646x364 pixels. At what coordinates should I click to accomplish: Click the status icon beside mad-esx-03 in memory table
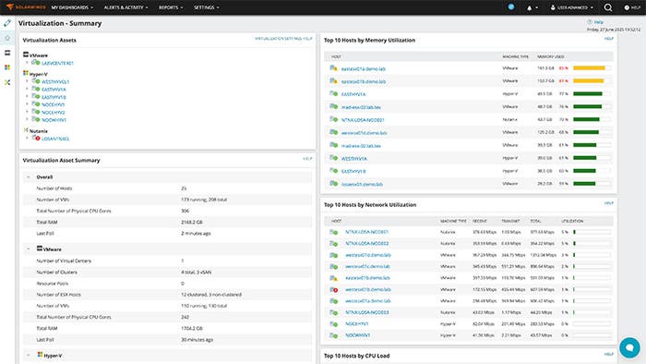point(334,107)
